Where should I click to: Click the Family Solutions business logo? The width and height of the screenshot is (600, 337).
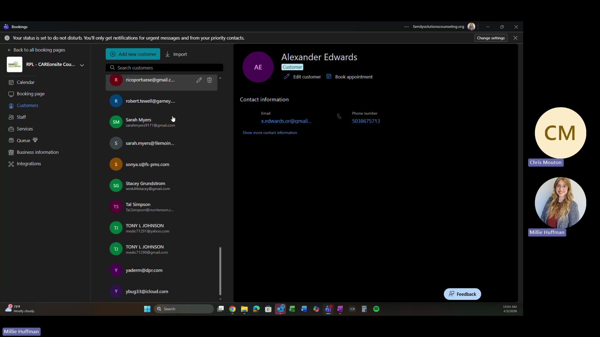coord(15,64)
